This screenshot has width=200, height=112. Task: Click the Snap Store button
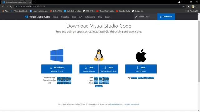tap(99, 86)
